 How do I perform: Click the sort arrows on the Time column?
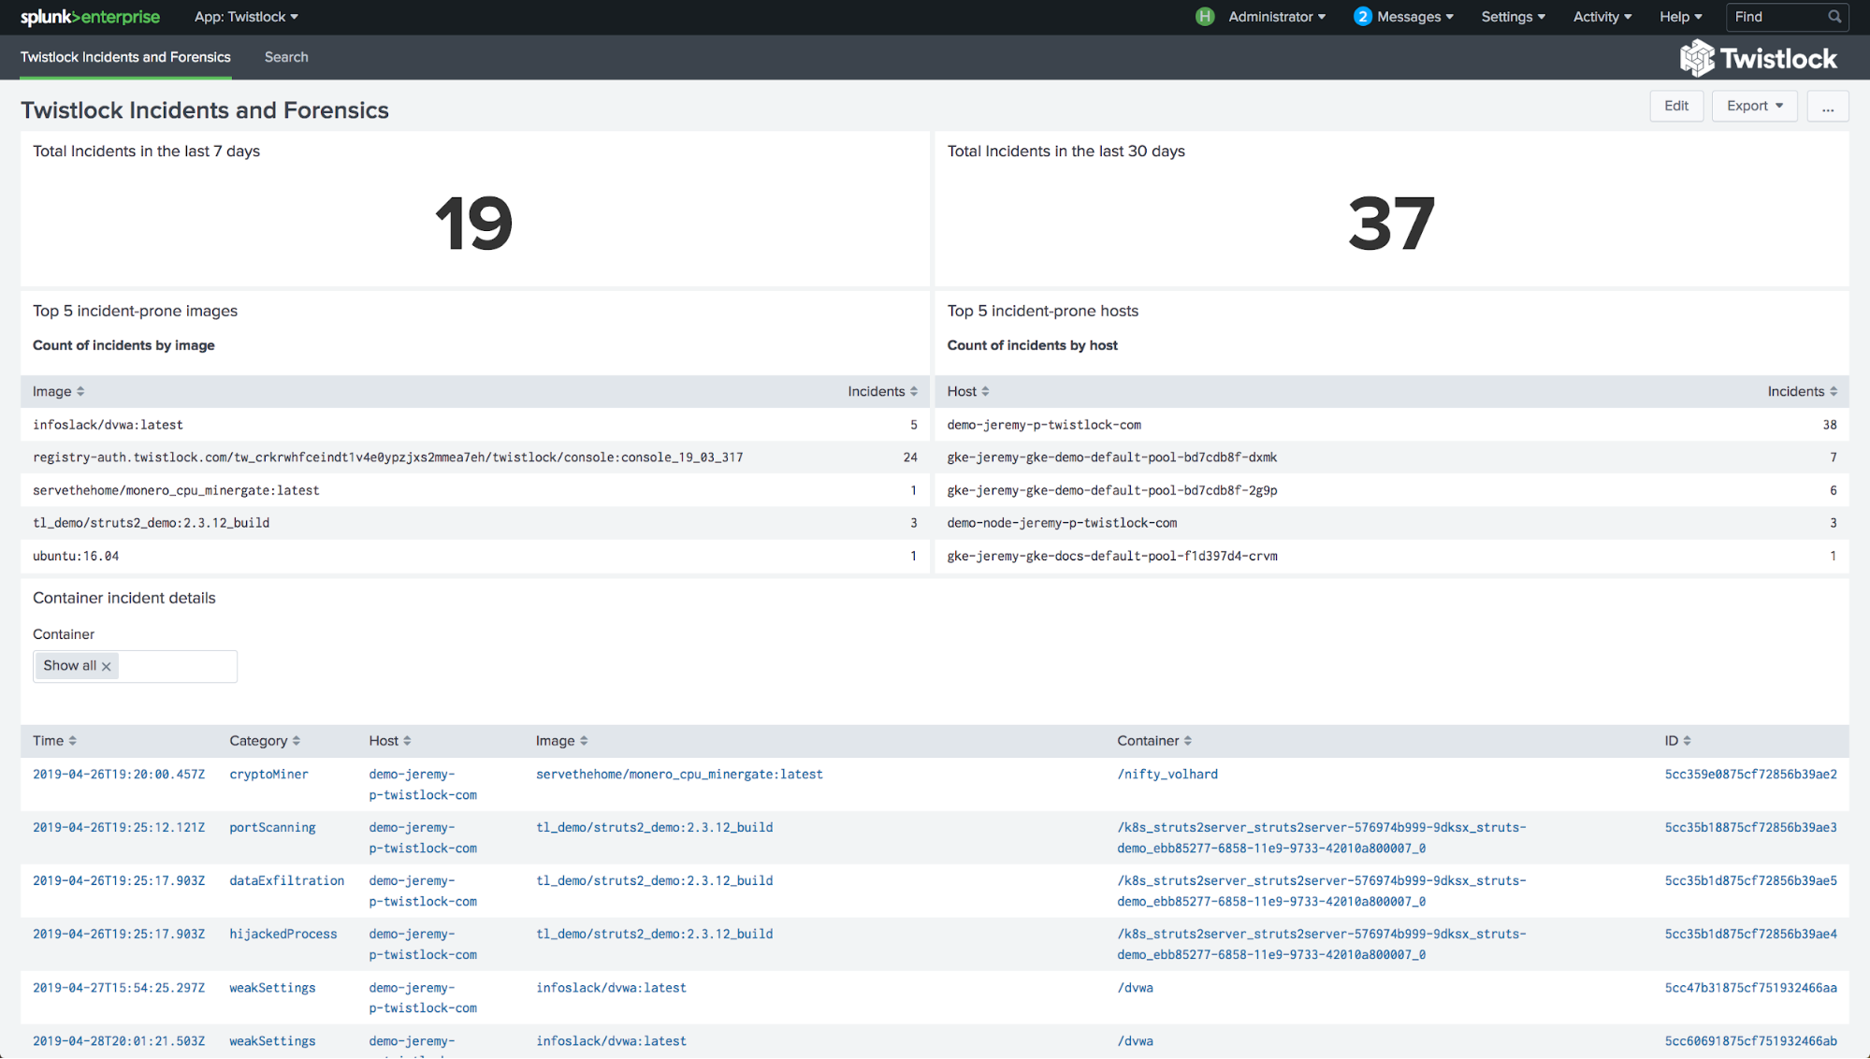[x=74, y=740]
